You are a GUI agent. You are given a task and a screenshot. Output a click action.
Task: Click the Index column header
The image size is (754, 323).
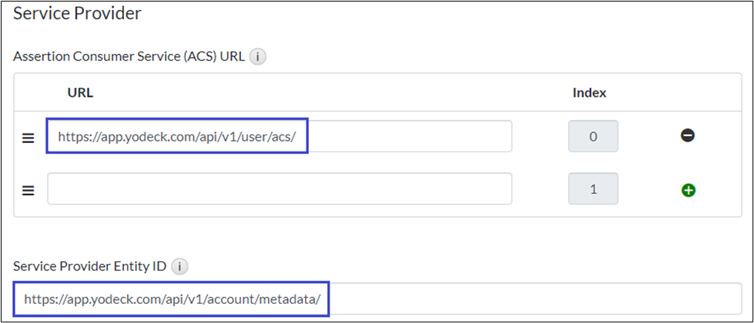coord(589,92)
